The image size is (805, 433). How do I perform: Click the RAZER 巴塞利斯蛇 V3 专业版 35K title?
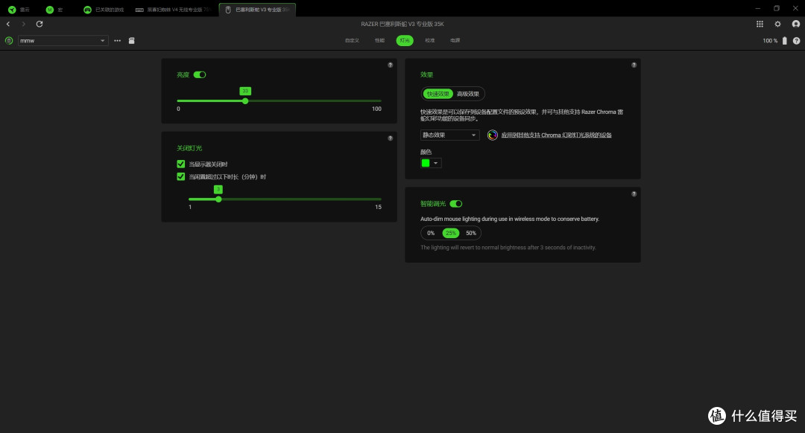click(402, 24)
